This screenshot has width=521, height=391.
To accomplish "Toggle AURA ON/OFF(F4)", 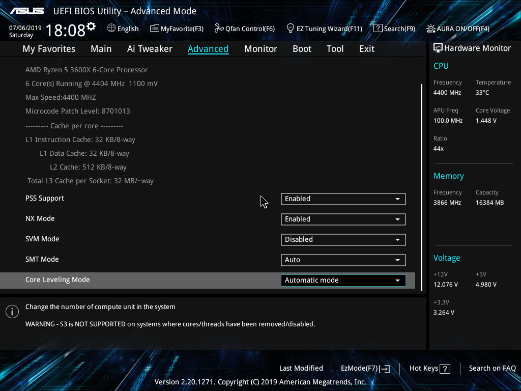I will (x=463, y=29).
